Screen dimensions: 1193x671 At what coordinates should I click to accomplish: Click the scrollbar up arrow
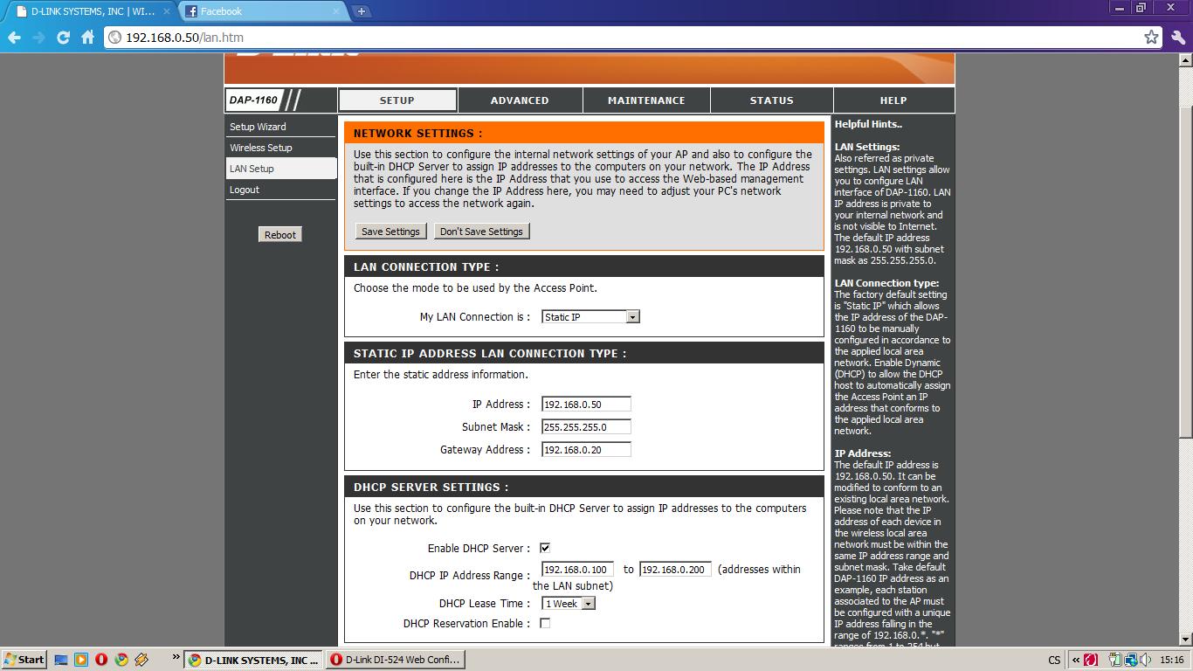coord(1186,60)
